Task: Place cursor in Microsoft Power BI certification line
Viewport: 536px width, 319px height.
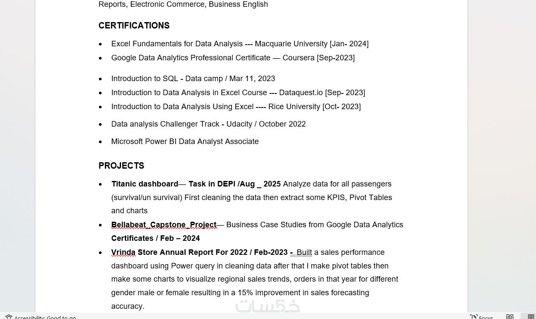Action: pos(185,141)
